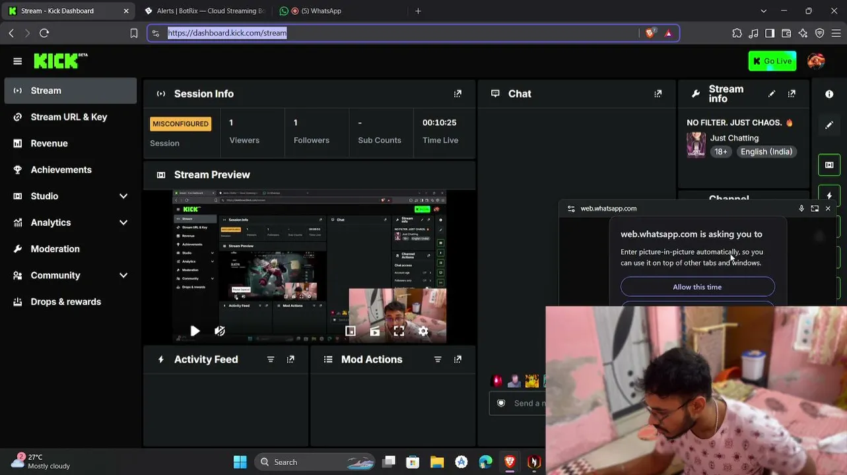This screenshot has width=847, height=475.
Task: Open Brave Shields icon in address bar
Action: pyautogui.click(x=650, y=33)
